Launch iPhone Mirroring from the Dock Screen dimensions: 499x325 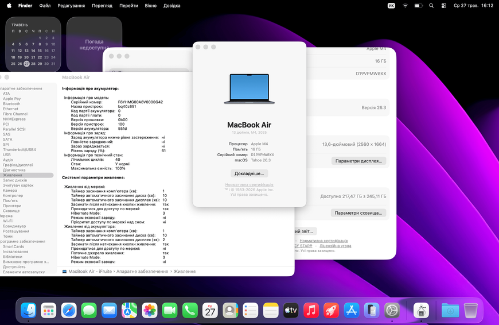[372, 310]
